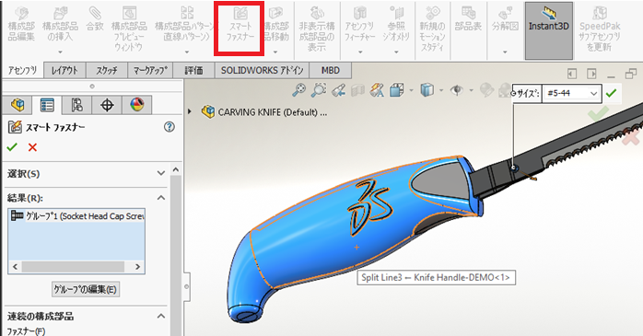Open アセンブリフィーチャー tool
Image resolution: width=643 pixels, height=336 pixels.
click(359, 24)
